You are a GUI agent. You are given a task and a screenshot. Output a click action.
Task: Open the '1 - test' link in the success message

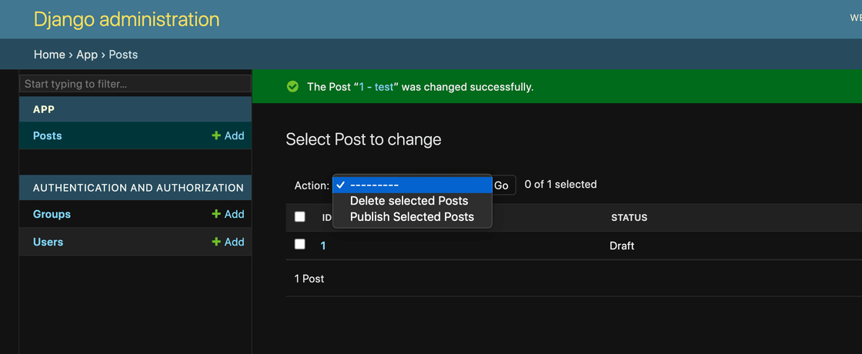(376, 87)
